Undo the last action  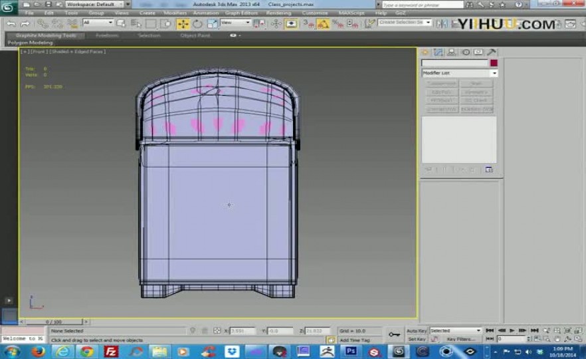click(11, 24)
